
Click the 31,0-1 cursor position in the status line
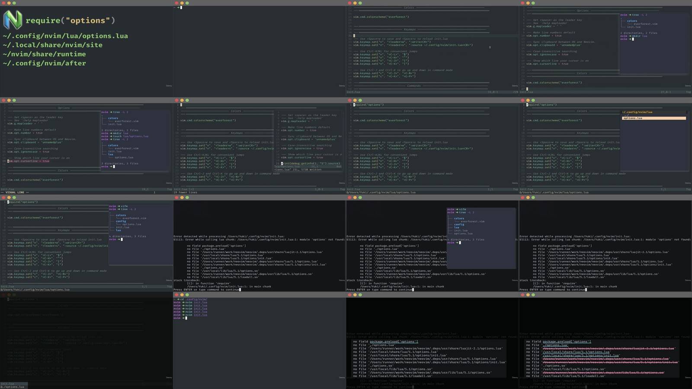point(493,92)
